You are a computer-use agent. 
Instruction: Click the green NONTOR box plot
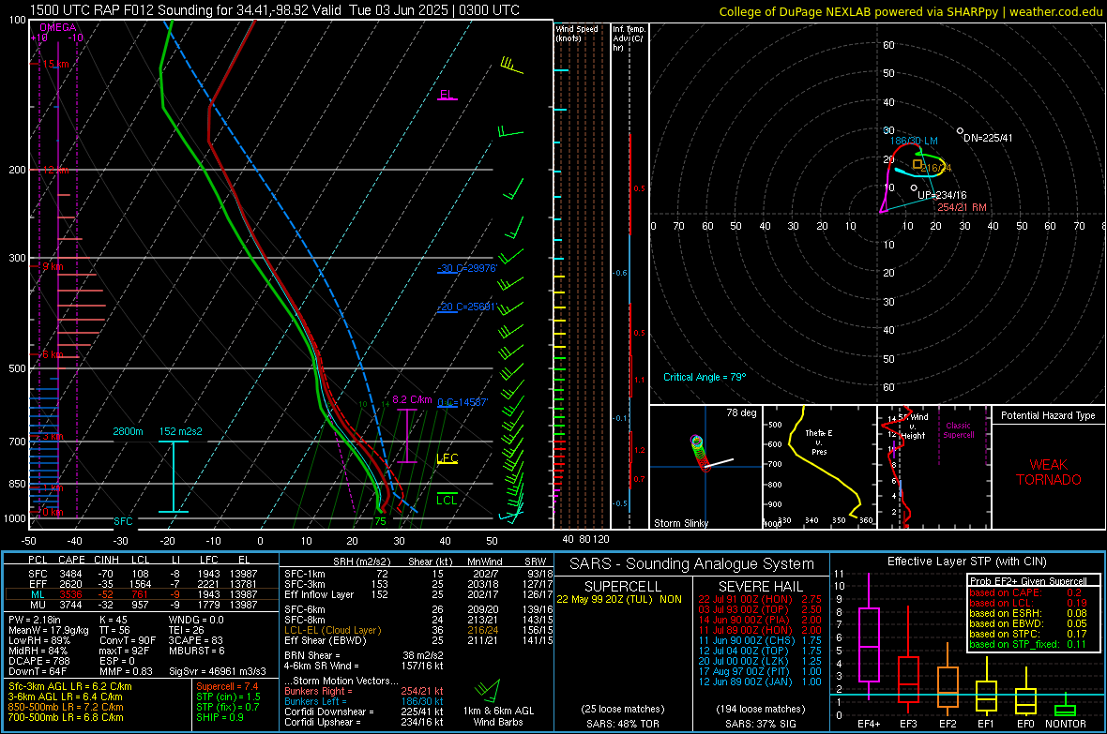click(1065, 709)
